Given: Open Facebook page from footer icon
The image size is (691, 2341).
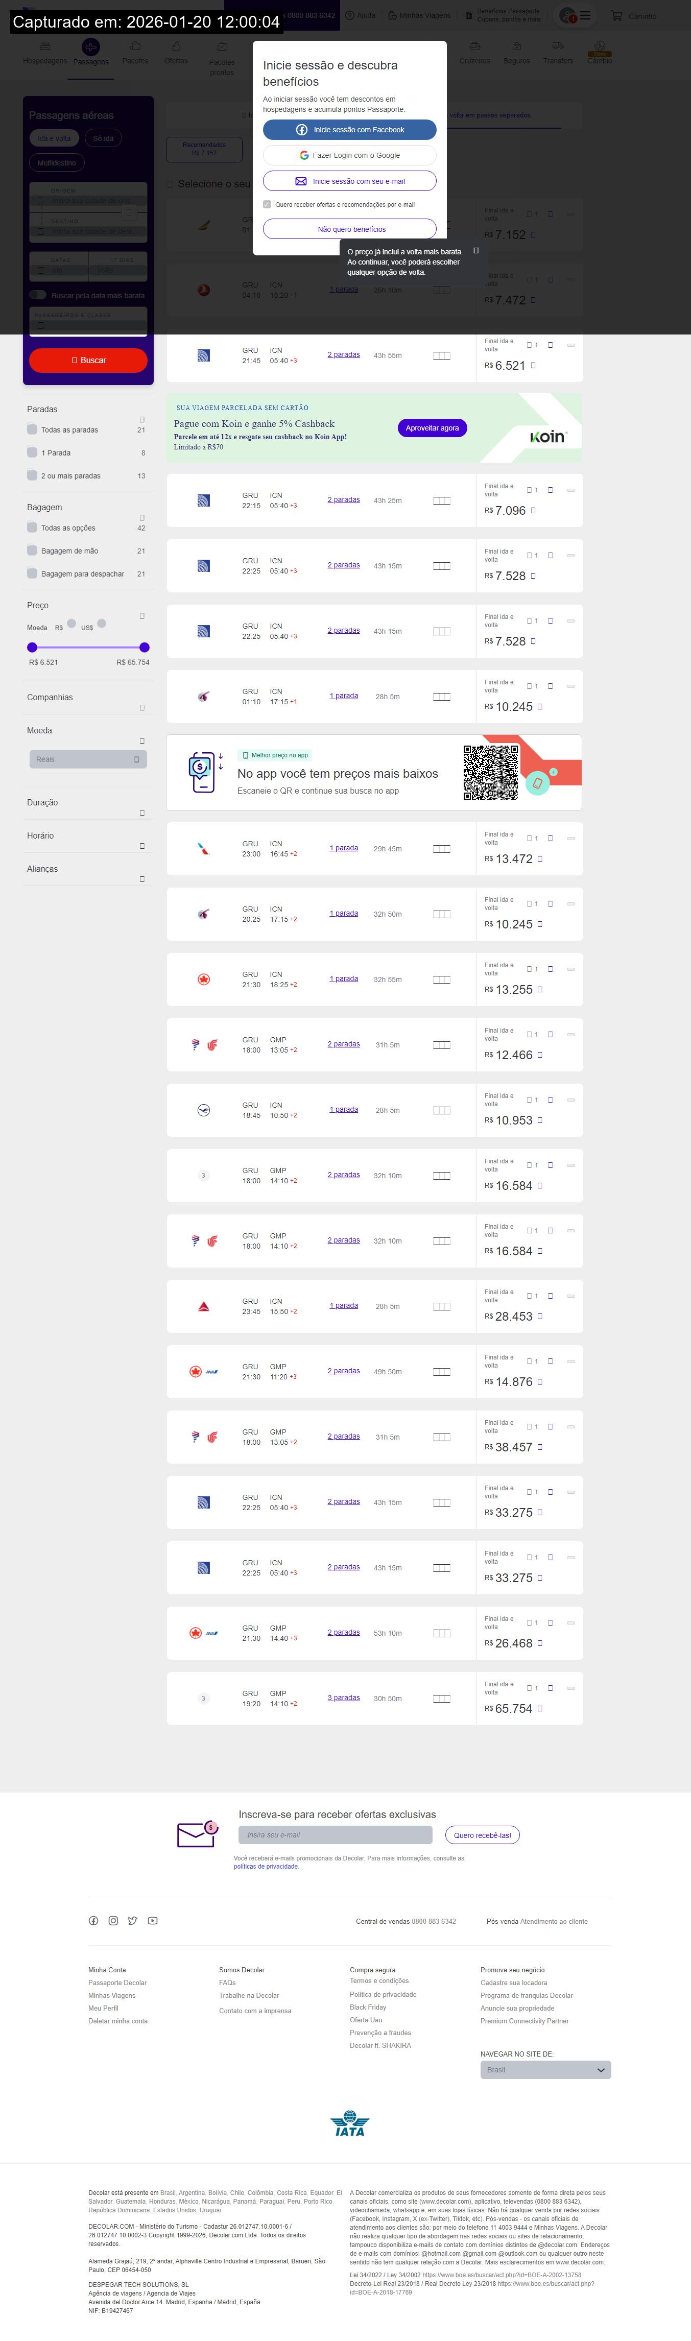Looking at the screenshot, I should (x=93, y=1920).
